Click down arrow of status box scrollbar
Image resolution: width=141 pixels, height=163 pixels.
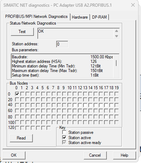pos(117,36)
